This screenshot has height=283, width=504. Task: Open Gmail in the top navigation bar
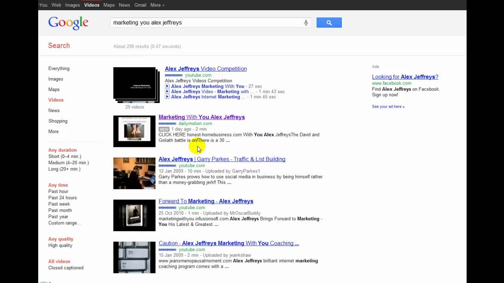[x=140, y=5]
